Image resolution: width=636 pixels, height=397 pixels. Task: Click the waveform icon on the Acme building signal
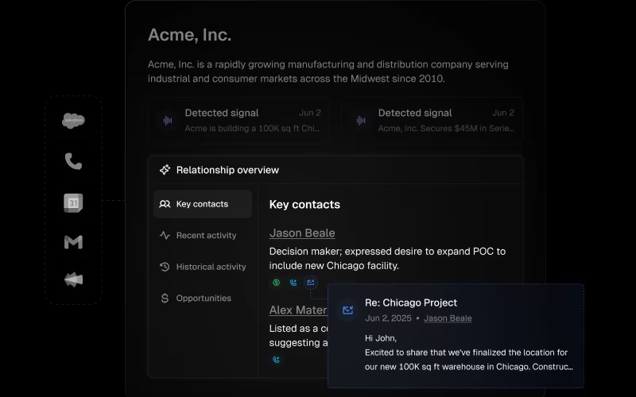pos(168,121)
